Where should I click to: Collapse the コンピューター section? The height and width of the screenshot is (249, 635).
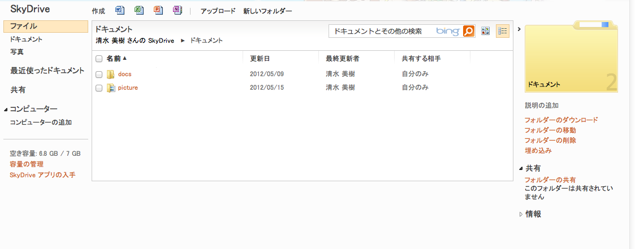coord(6,110)
